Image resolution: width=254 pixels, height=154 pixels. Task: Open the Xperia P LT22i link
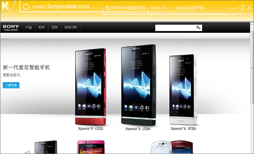91,129
